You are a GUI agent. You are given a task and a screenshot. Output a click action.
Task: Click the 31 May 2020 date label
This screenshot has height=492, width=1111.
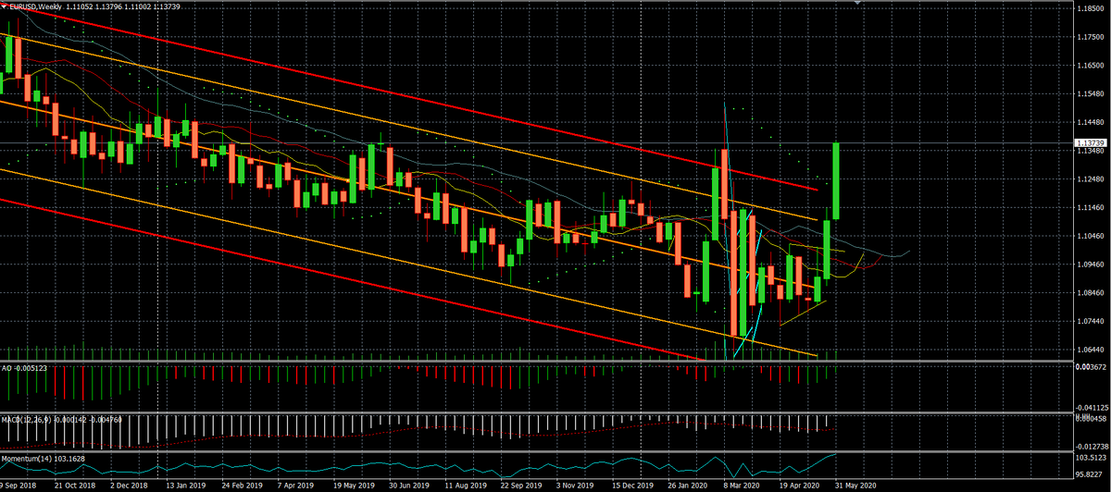tap(855, 485)
